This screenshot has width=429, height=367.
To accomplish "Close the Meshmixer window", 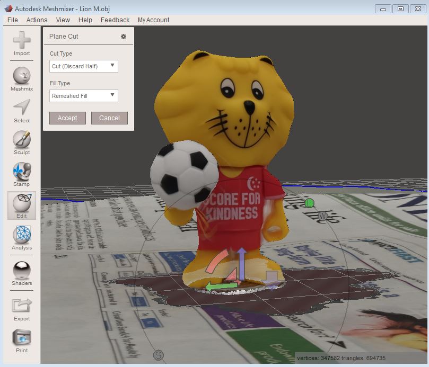I will pos(418,9).
